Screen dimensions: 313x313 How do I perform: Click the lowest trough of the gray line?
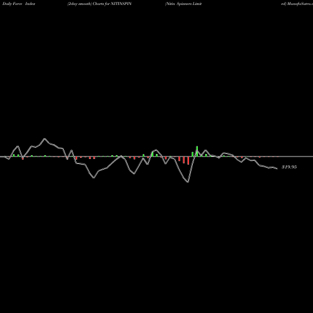pyautogui.click(x=188, y=182)
